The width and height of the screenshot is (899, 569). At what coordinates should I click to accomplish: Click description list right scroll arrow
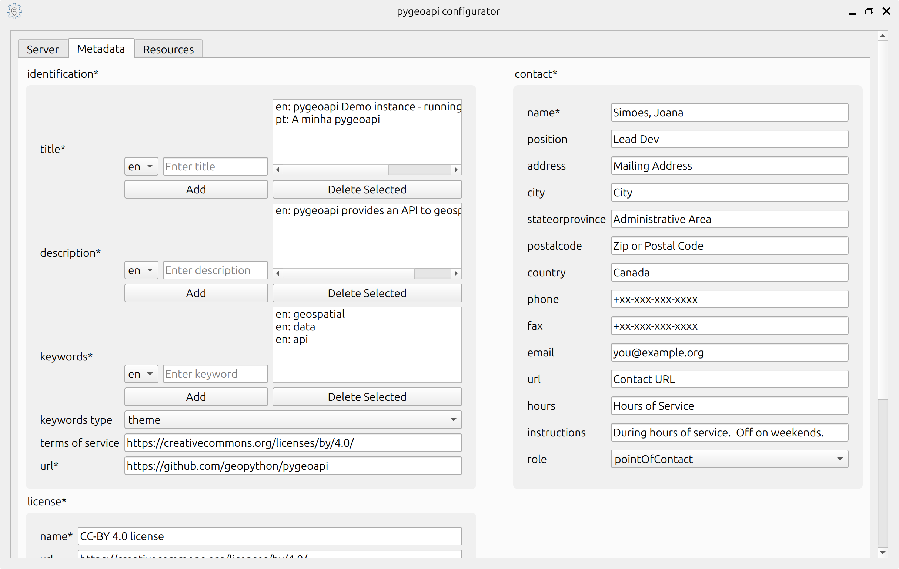tap(456, 273)
